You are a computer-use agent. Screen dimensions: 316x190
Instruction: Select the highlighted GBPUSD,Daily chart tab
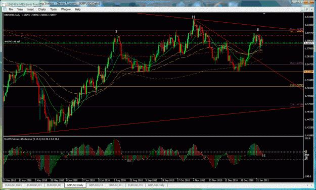tap(75, 185)
